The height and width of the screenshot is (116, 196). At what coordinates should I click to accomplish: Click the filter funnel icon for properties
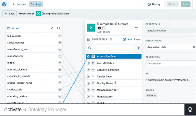click(x=139, y=48)
